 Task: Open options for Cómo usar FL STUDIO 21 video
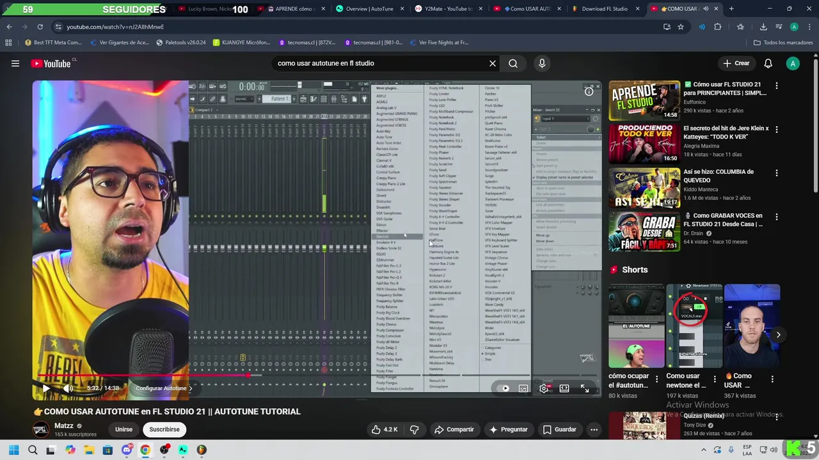pyautogui.click(x=777, y=86)
